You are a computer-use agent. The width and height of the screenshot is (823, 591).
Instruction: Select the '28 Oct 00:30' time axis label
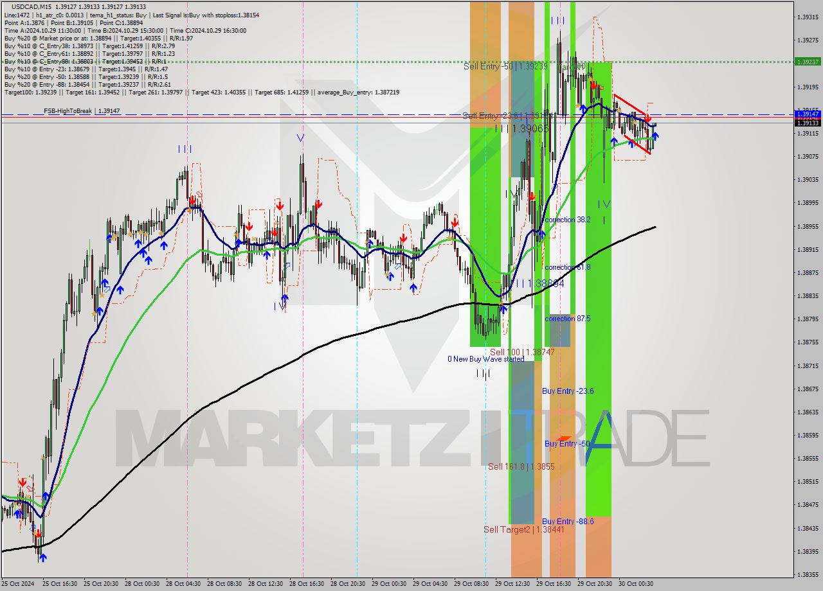click(x=141, y=584)
